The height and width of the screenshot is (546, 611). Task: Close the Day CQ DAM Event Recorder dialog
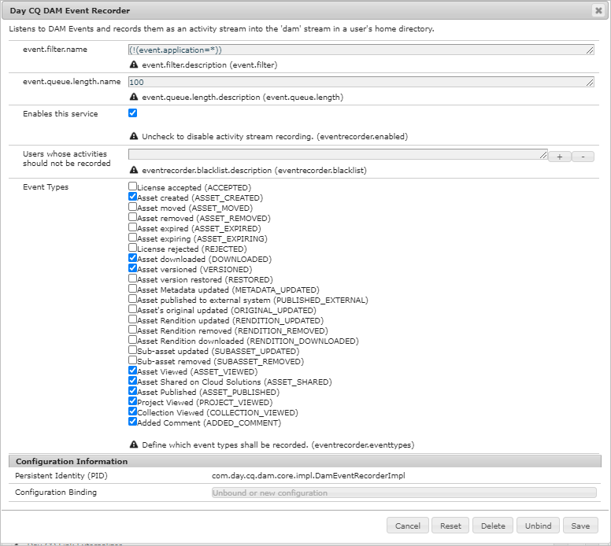(x=598, y=10)
